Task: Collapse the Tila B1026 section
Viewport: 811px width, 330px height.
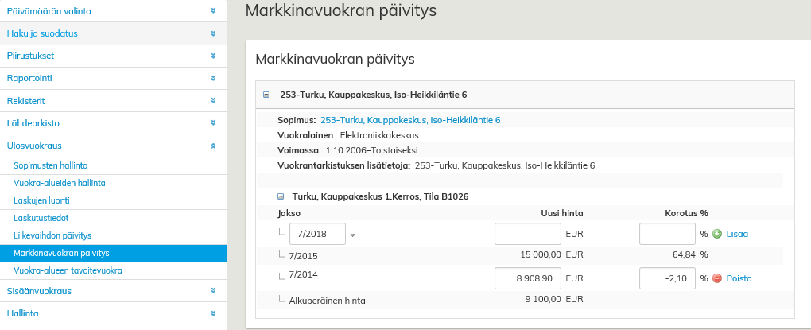Action: pyautogui.click(x=281, y=196)
